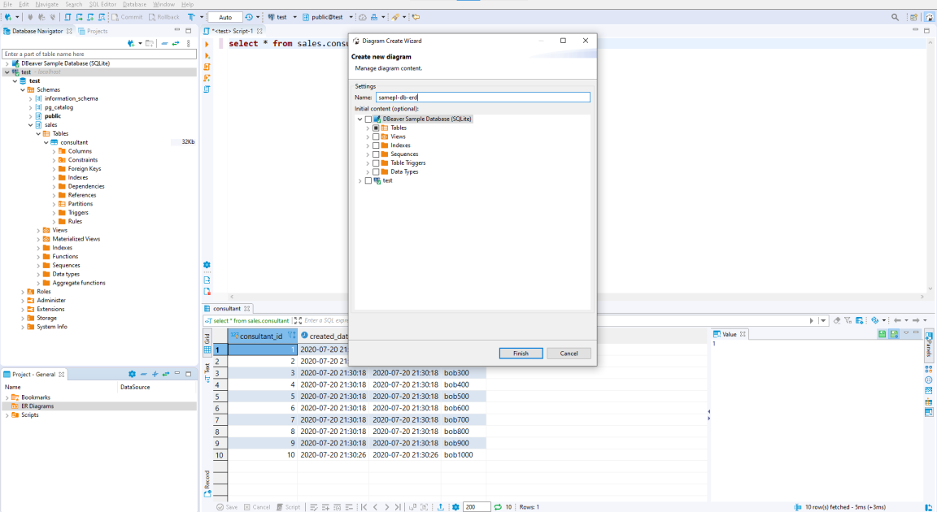Execute SQL statement with orange play icon
937x512 pixels.
click(207, 44)
